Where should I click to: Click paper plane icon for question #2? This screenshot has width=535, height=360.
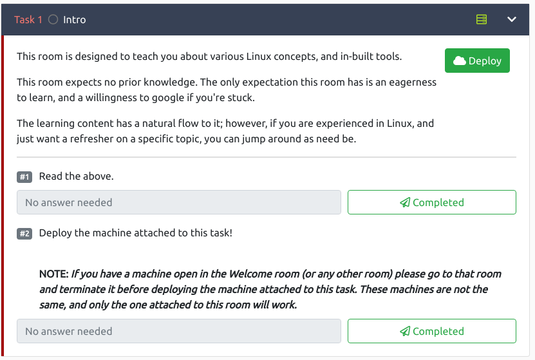click(x=405, y=331)
